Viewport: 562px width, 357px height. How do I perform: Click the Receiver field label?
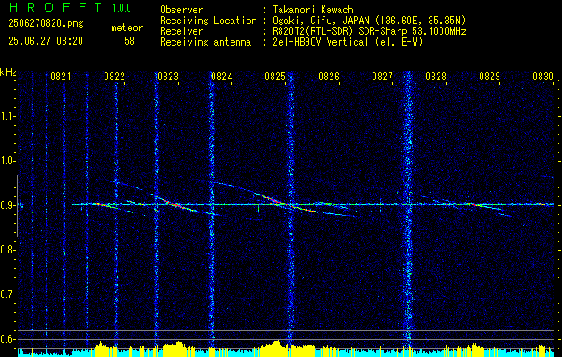tap(181, 31)
